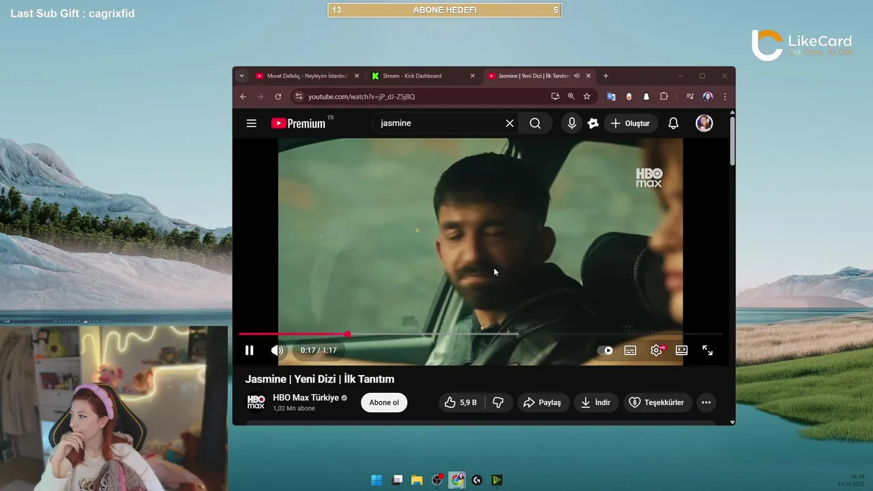
Task: Open Chrome three-dot menu
Action: [x=725, y=97]
